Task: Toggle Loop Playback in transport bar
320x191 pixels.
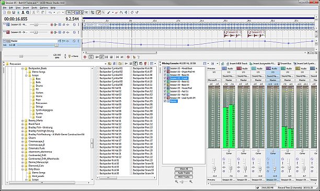Action: point(91,57)
